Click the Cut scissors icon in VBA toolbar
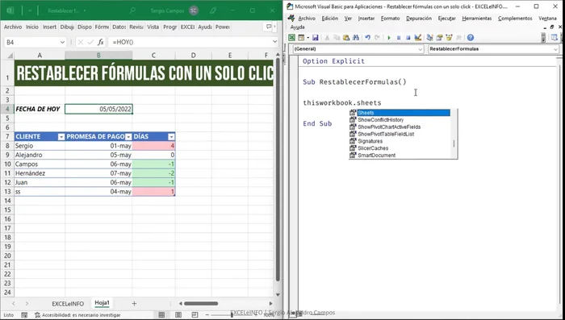Image resolution: width=565 pixels, height=320 pixels. pyautogui.click(x=327, y=37)
